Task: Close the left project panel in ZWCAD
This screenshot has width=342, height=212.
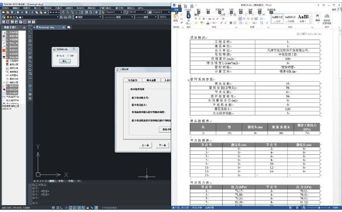Action: pos(24,27)
